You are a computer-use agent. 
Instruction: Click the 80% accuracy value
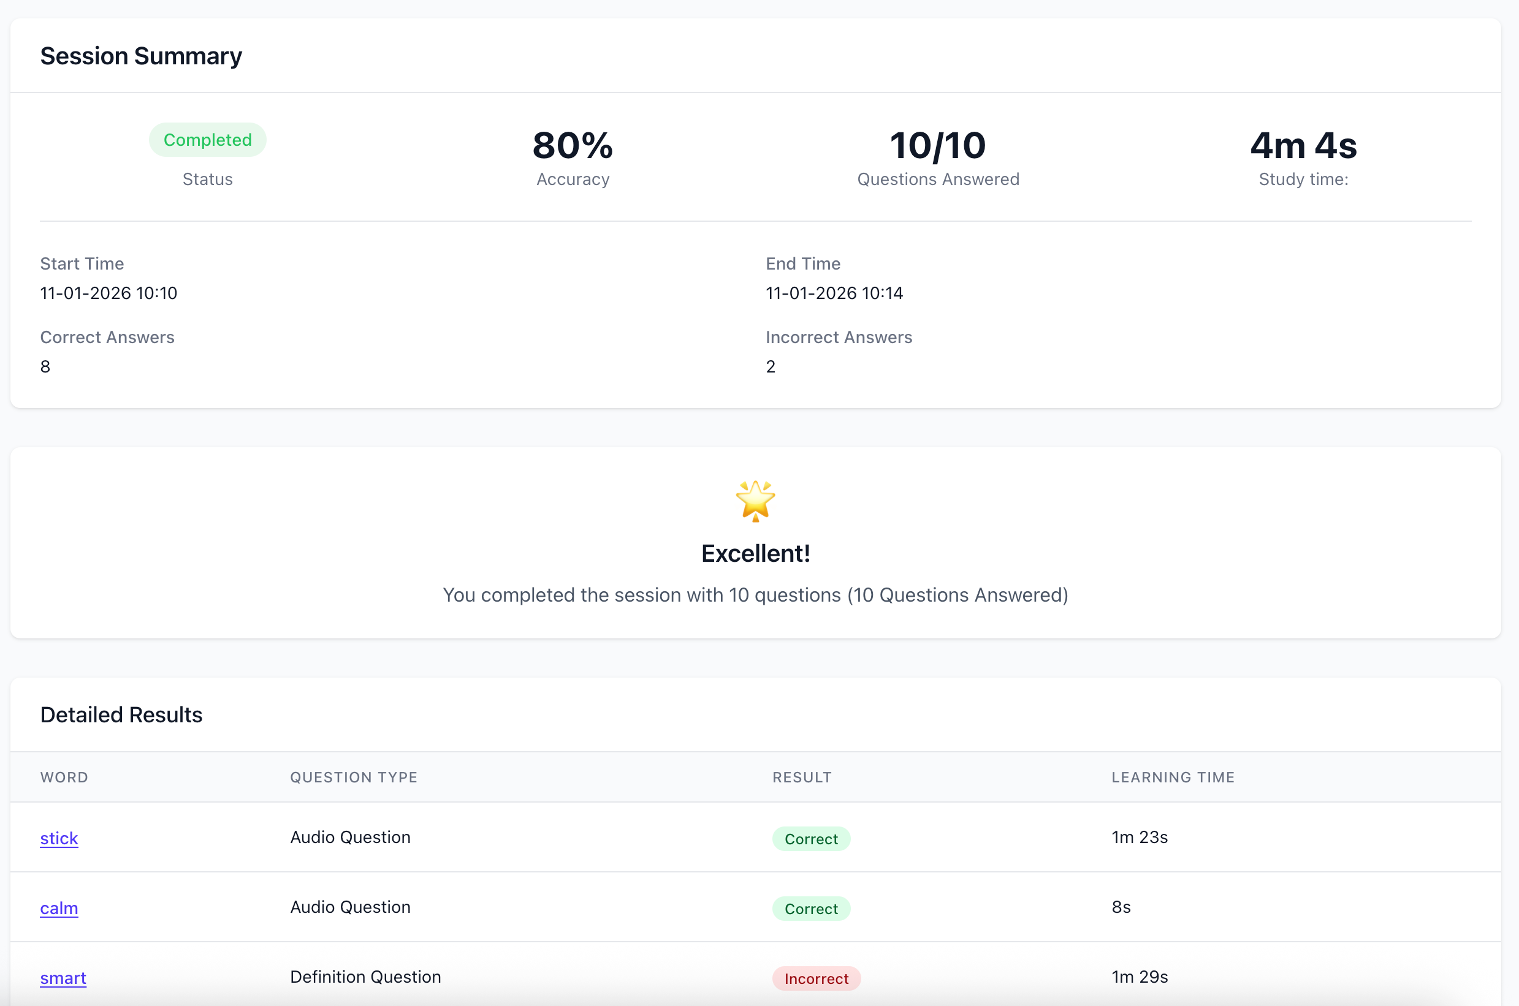click(x=573, y=146)
